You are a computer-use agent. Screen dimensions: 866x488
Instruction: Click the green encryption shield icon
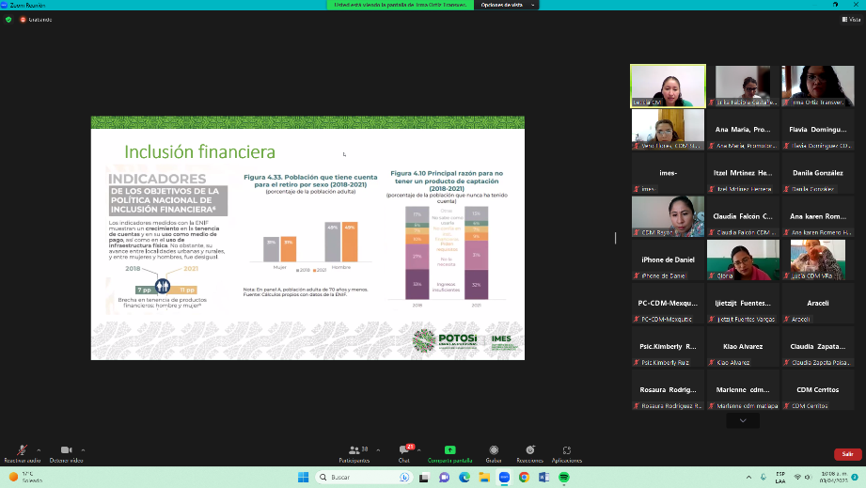[x=9, y=19]
